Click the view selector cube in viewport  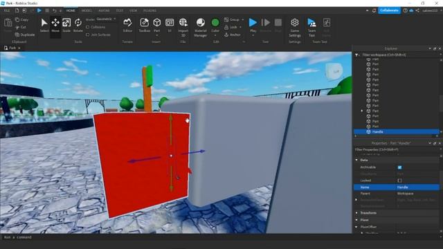[334, 71]
